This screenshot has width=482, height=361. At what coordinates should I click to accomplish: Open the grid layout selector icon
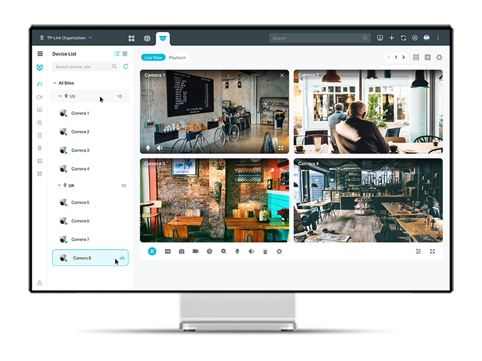coord(416,57)
